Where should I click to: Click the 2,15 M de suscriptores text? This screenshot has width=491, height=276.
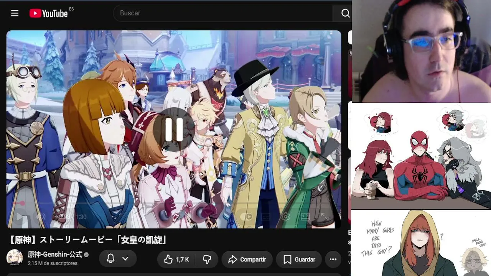tap(53, 263)
